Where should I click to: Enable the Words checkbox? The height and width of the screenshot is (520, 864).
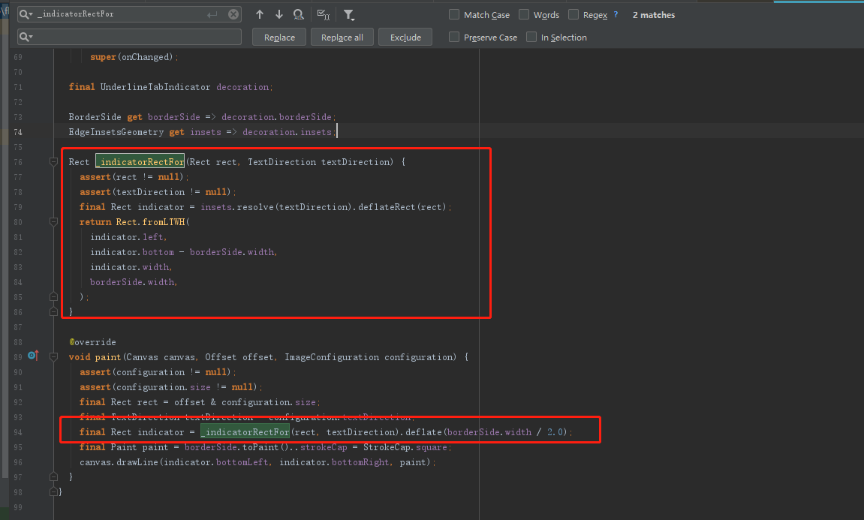point(524,14)
